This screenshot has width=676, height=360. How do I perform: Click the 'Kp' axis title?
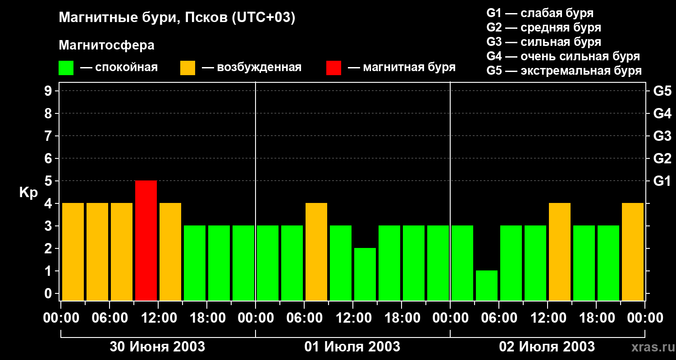28,193
